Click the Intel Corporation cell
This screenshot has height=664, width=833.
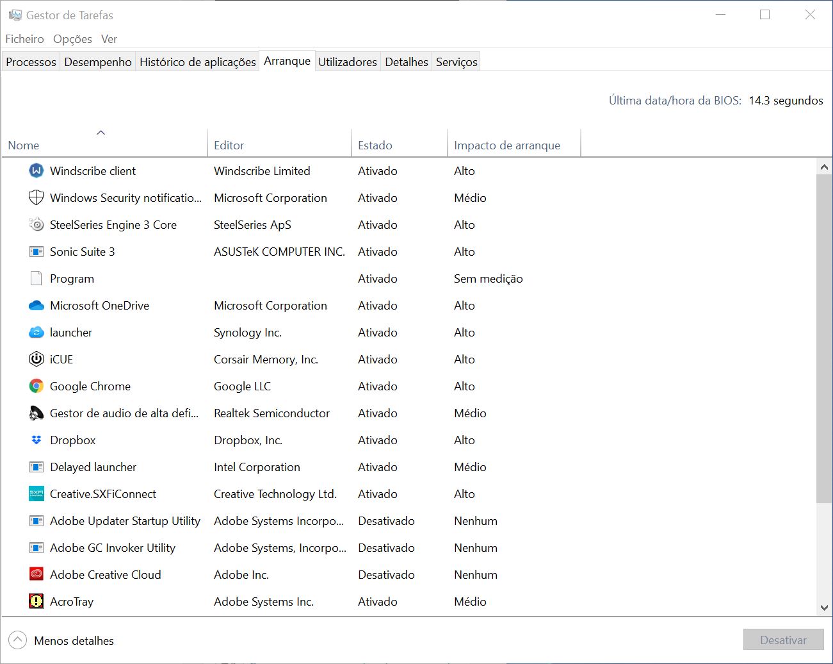coord(257,467)
